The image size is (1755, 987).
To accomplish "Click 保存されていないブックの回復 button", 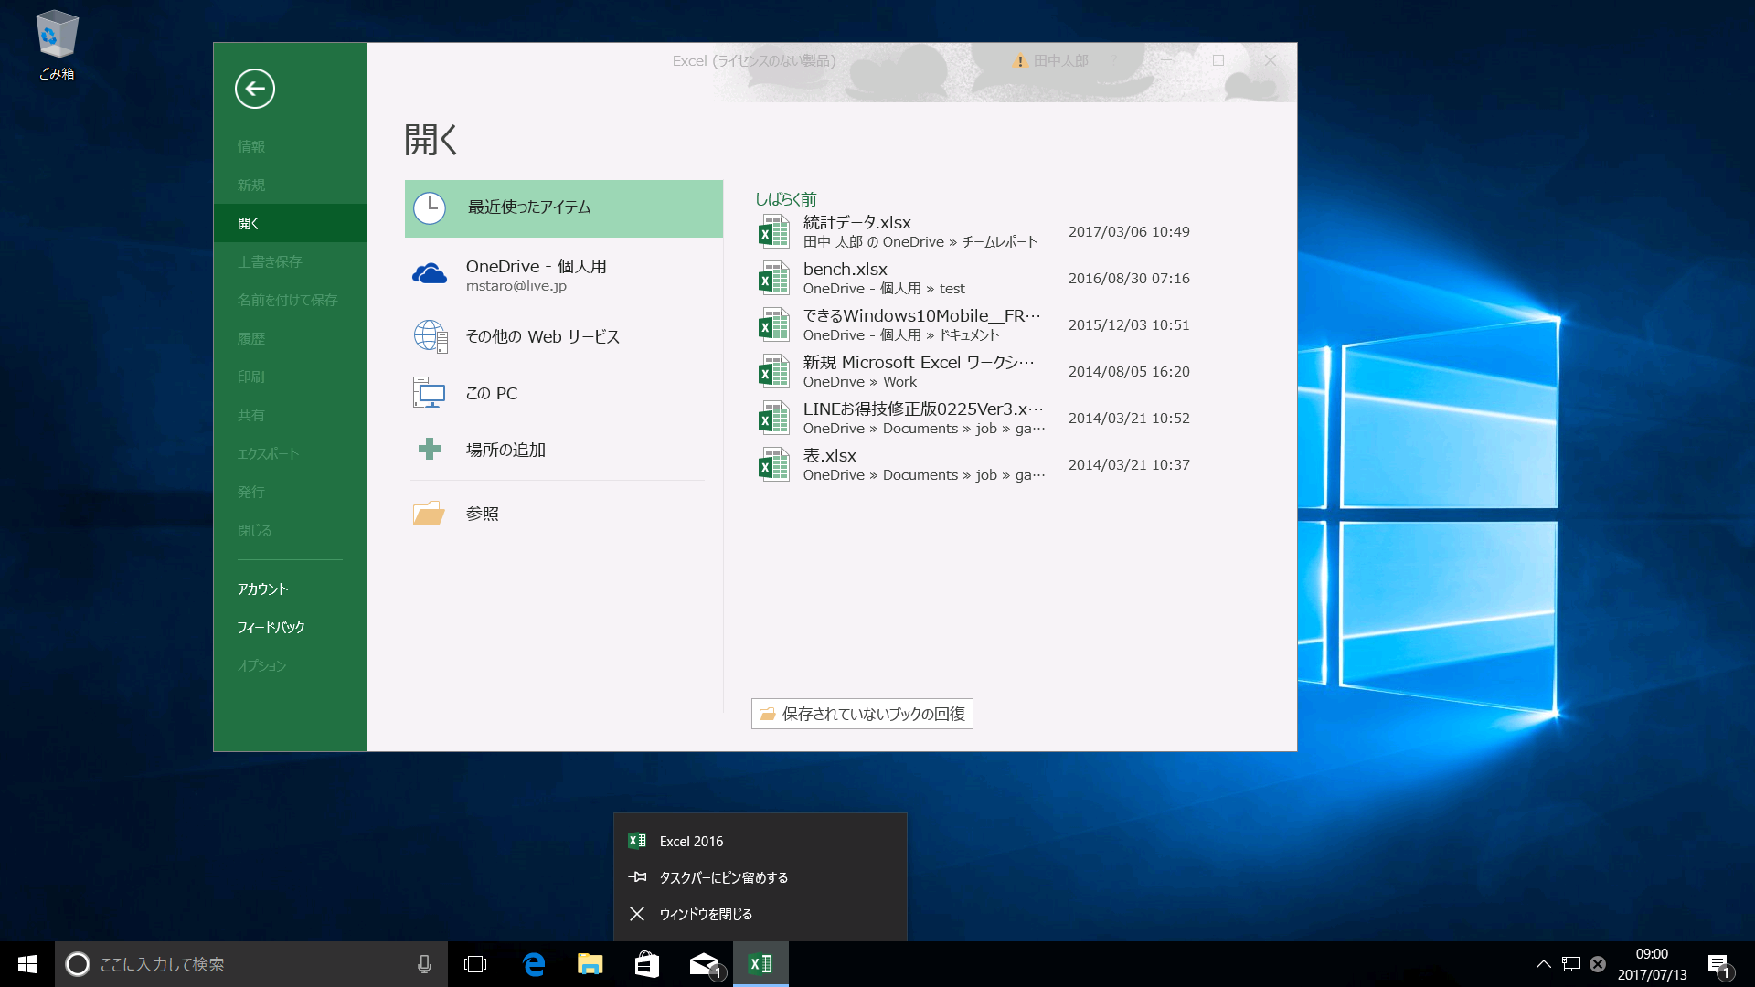I will pos(862,714).
